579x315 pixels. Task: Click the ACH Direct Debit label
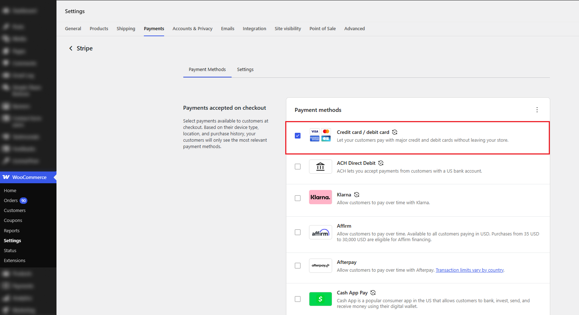[x=356, y=163]
